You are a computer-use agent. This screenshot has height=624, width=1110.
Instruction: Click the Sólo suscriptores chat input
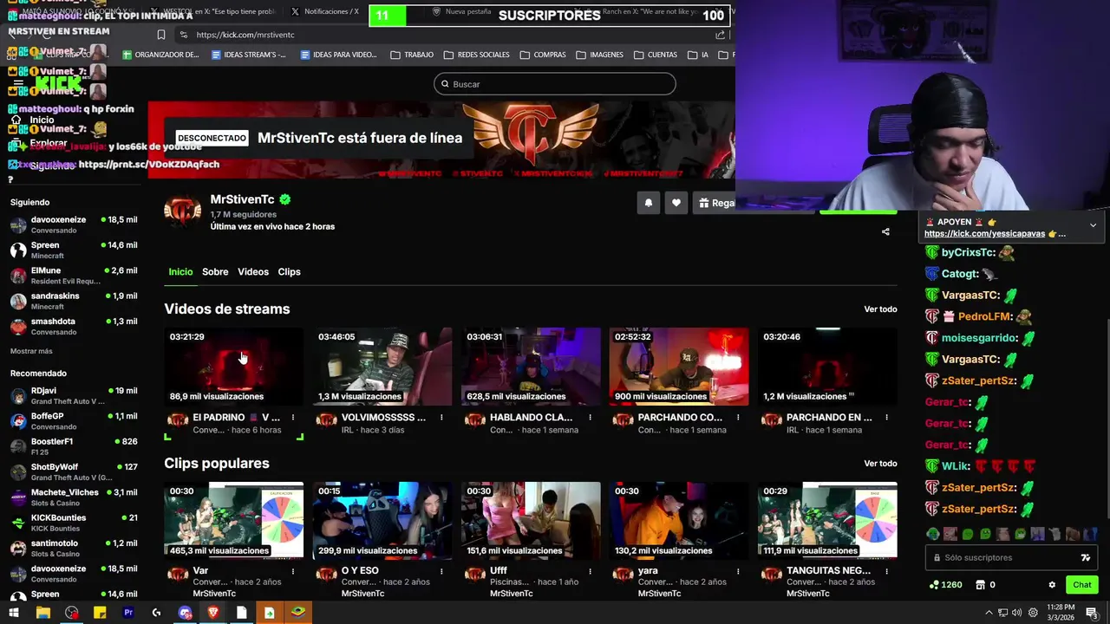[1010, 558]
